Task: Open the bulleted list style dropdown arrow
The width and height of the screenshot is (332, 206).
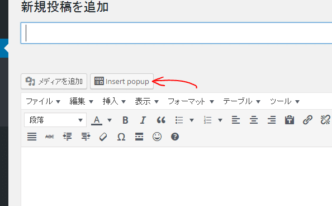Action: click(192, 120)
